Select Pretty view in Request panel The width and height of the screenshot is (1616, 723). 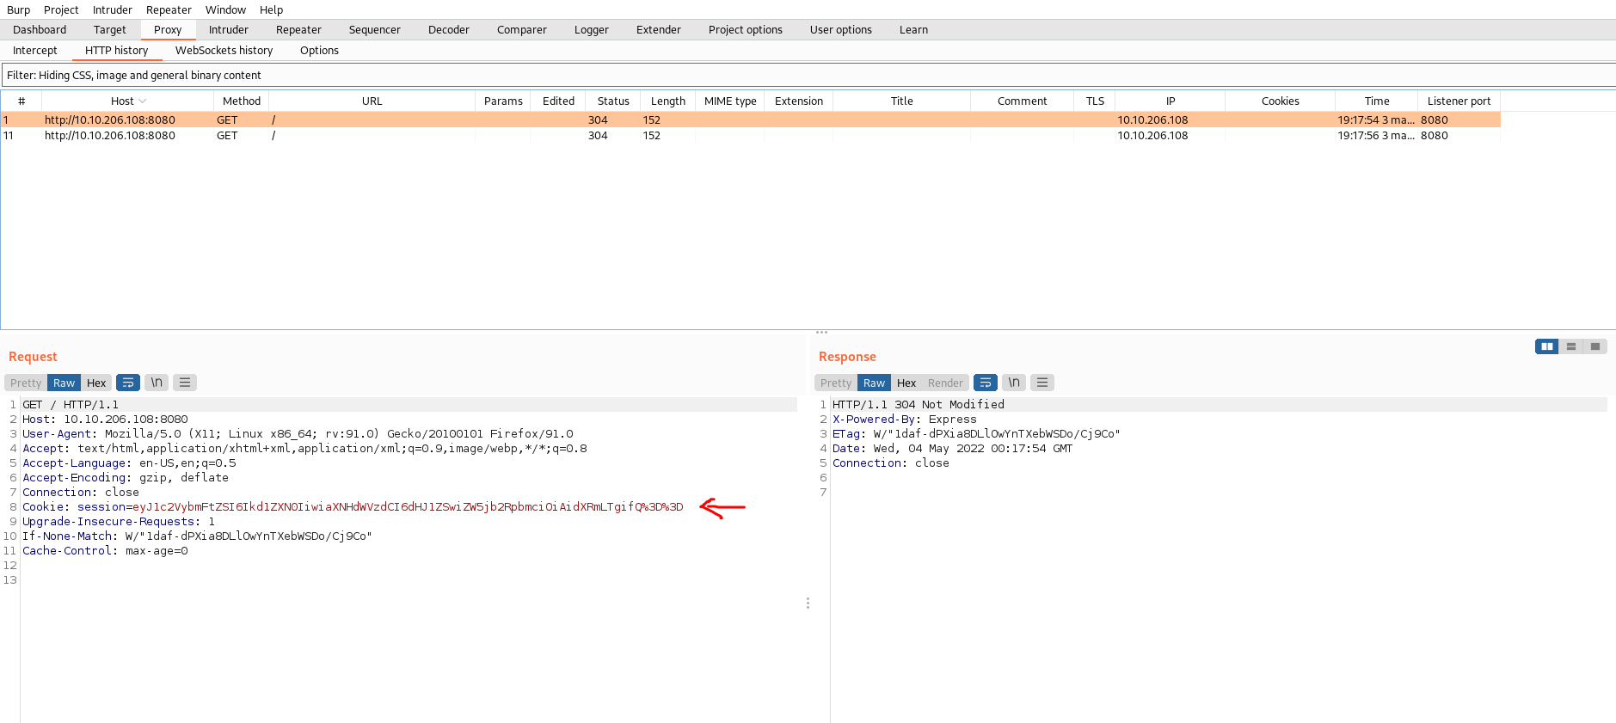(26, 383)
